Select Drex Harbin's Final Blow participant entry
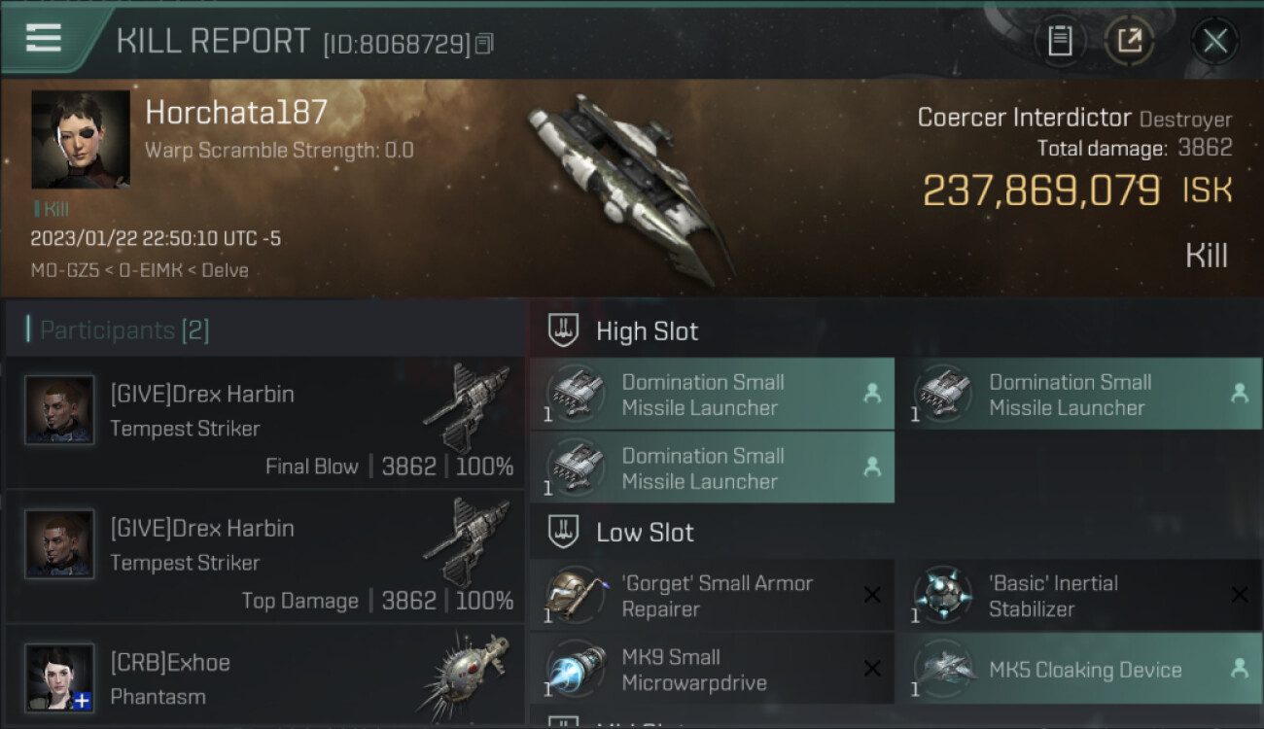The height and width of the screenshot is (729, 1264). point(264,423)
